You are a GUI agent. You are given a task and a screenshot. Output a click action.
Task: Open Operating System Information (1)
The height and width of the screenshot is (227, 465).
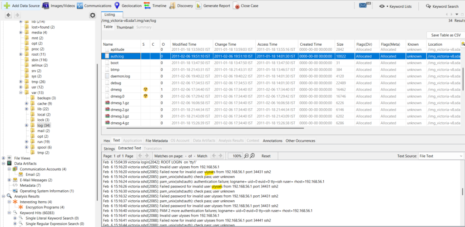47,191
